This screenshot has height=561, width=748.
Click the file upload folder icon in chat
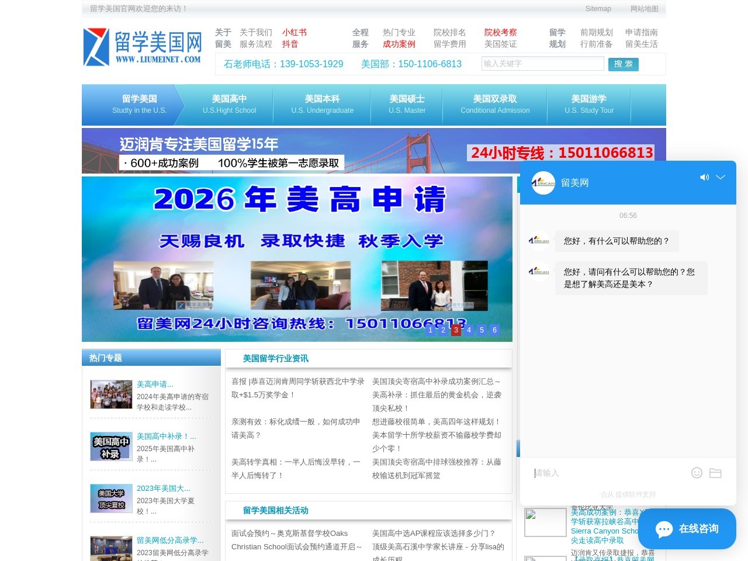pyautogui.click(x=715, y=473)
